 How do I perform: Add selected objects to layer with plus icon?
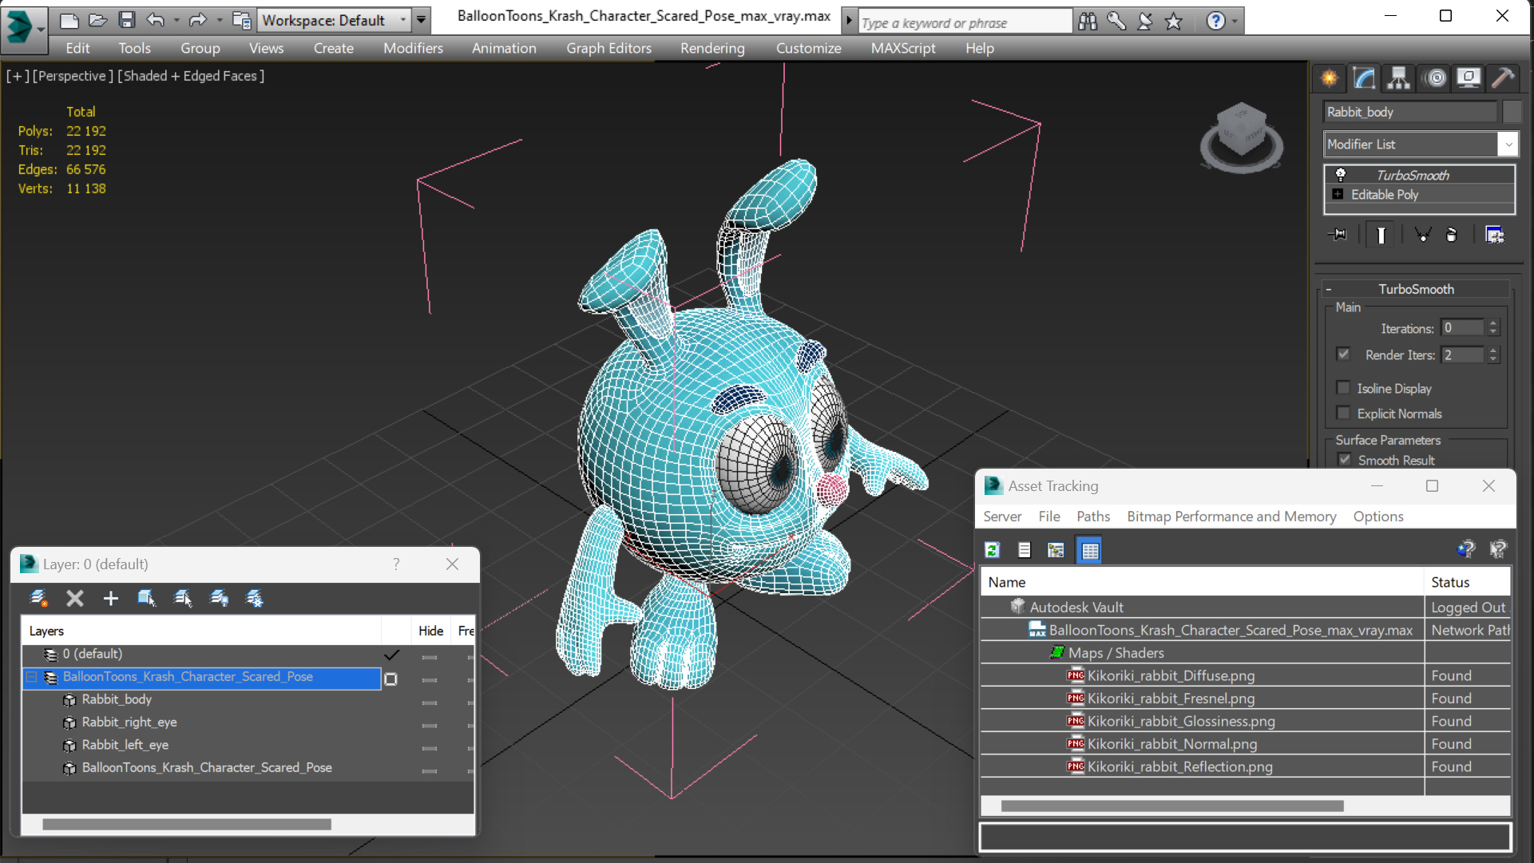click(111, 598)
